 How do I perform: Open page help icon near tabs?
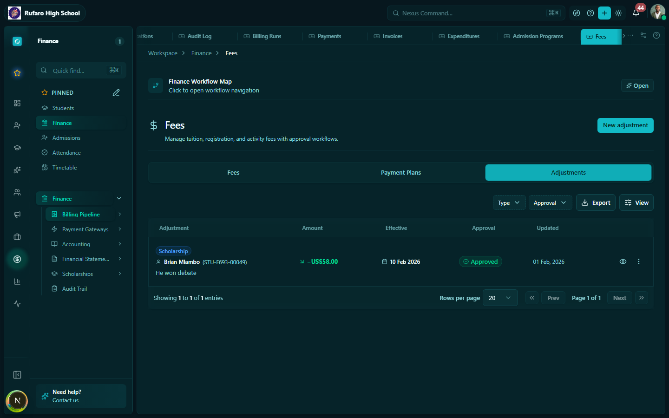point(656,35)
